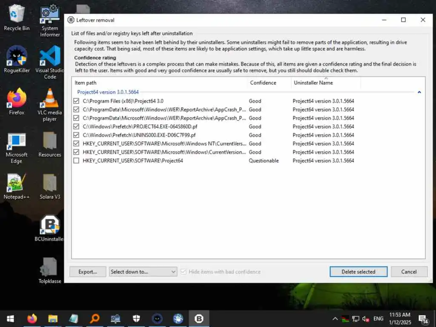Show hidden system tray icons

[335, 318]
